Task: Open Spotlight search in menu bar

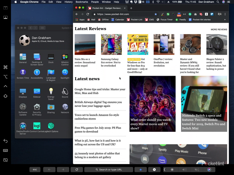Action: click(218, 2)
